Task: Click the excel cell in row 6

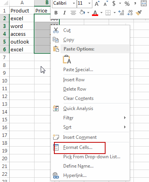Action: pyautogui.click(x=22, y=49)
